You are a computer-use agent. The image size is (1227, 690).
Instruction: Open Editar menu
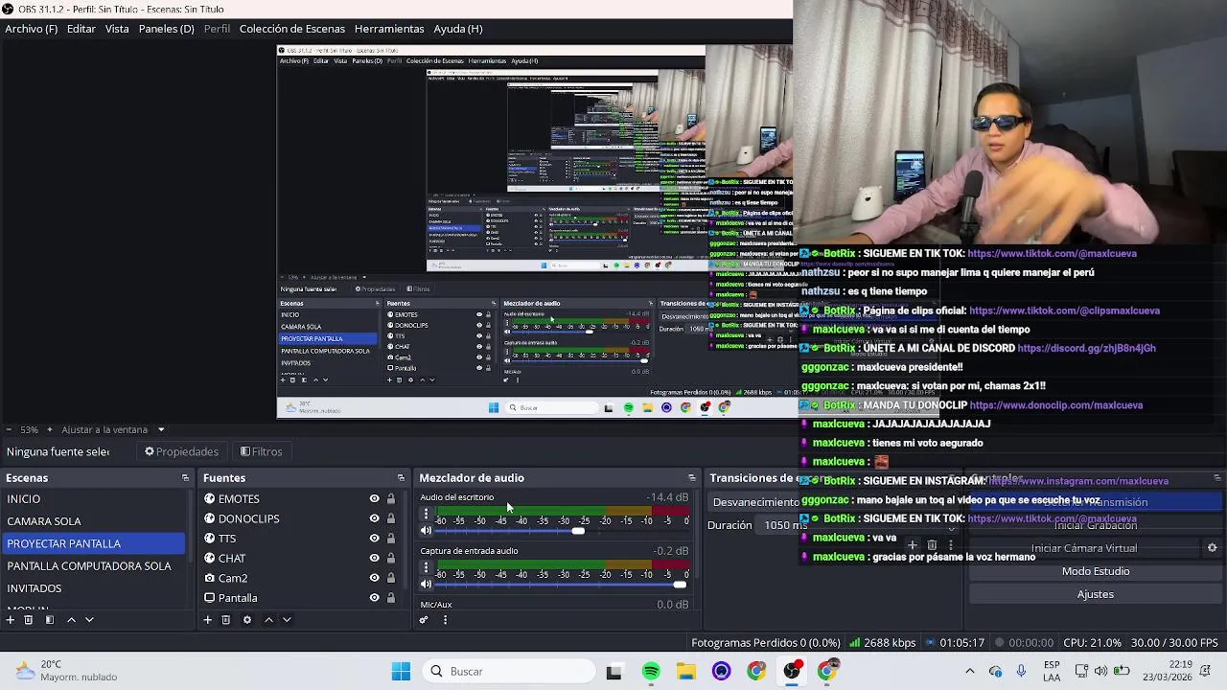coord(81,29)
